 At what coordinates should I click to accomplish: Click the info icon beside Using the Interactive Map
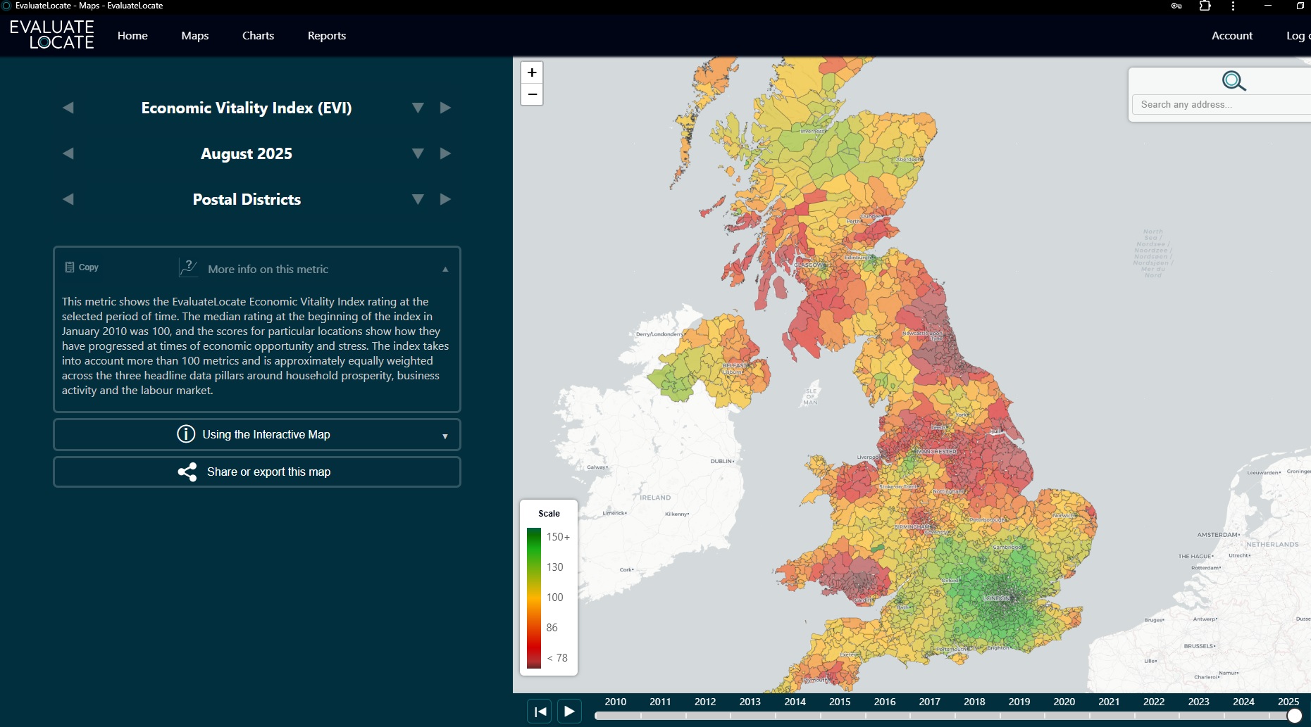(x=186, y=434)
